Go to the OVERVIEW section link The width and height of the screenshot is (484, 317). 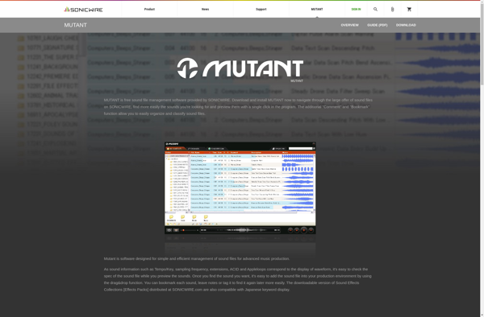(x=350, y=25)
